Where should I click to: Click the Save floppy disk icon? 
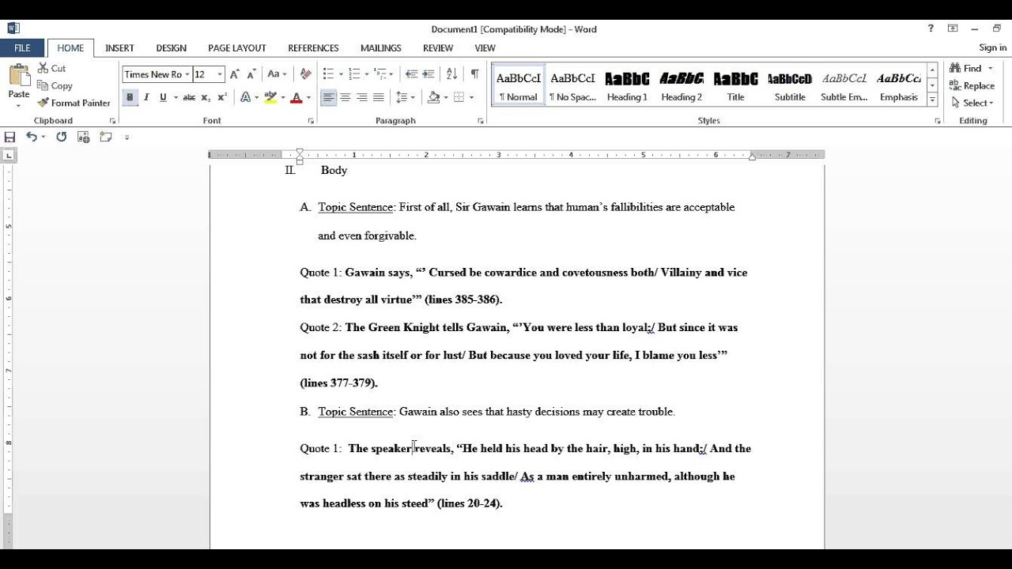coord(9,137)
